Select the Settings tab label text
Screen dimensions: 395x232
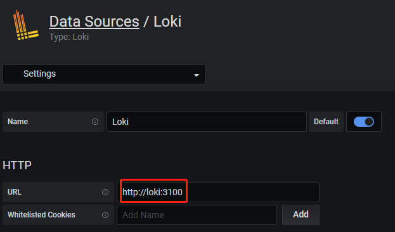39,74
